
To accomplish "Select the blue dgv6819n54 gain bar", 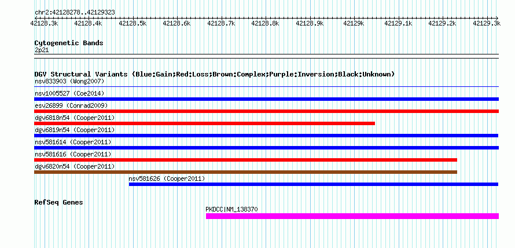I will (x=266, y=136).
